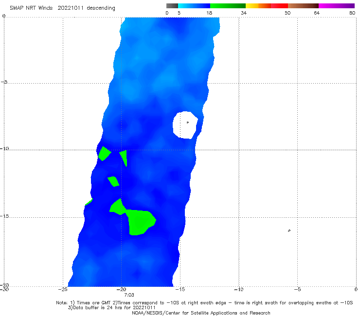
Task: Click the latitude axis label '-15'
Action: [4, 216]
